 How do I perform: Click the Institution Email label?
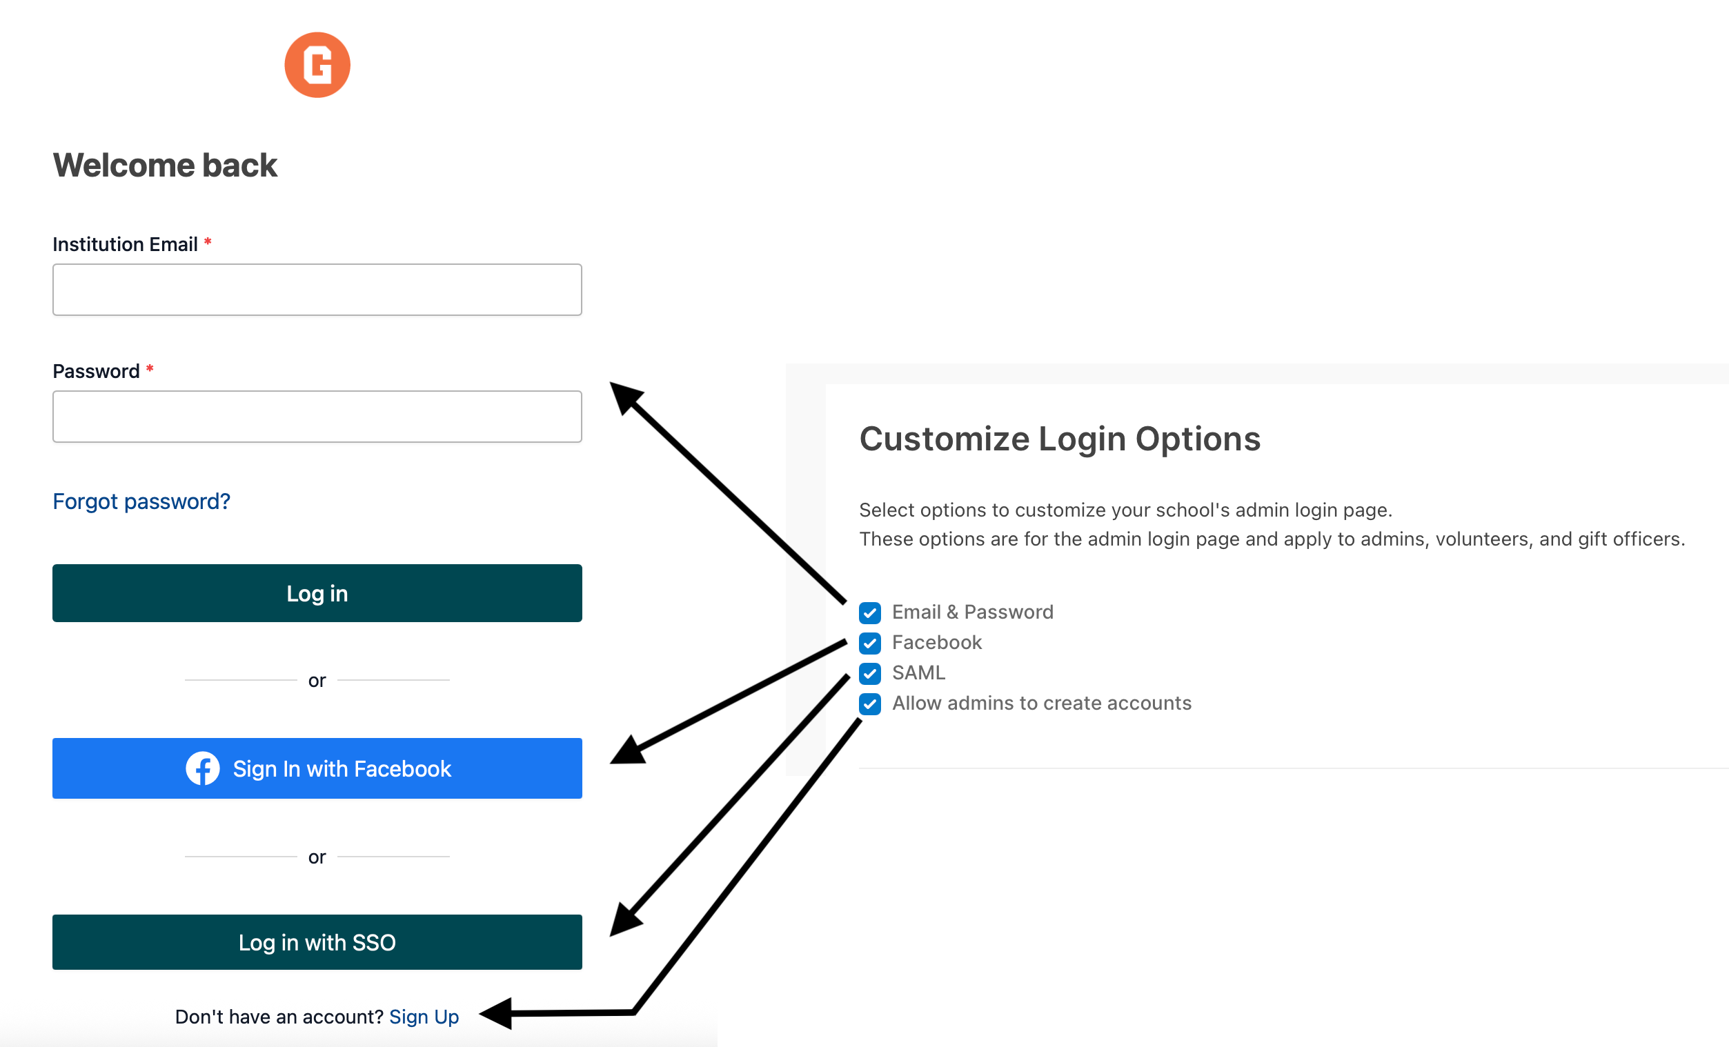click(x=125, y=245)
